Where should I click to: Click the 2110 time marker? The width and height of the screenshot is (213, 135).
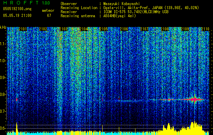tap(205, 29)
